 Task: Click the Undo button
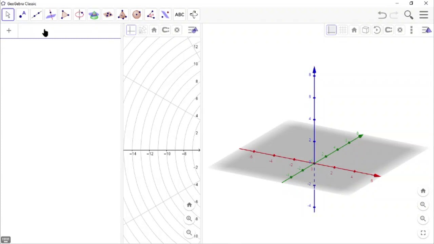pos(382,15)
